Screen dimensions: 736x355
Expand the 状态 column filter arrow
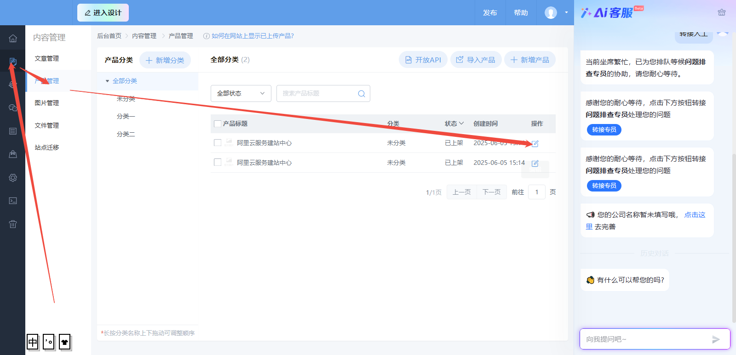(461, 124)
